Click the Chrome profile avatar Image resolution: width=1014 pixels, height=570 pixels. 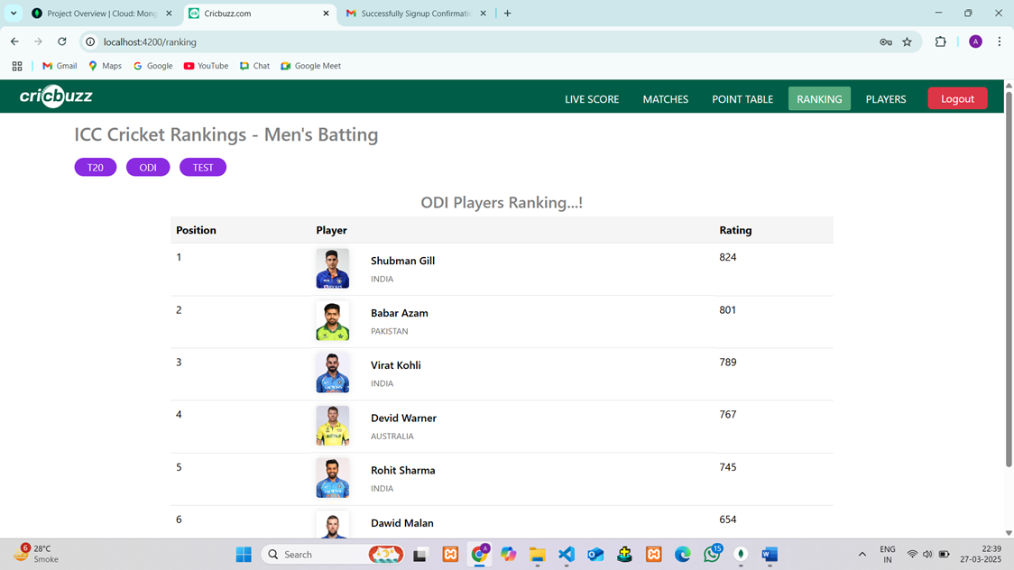click(975, 41)
